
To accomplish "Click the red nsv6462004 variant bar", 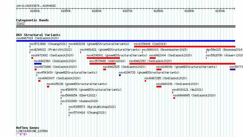I will click(x=153, y=58).
